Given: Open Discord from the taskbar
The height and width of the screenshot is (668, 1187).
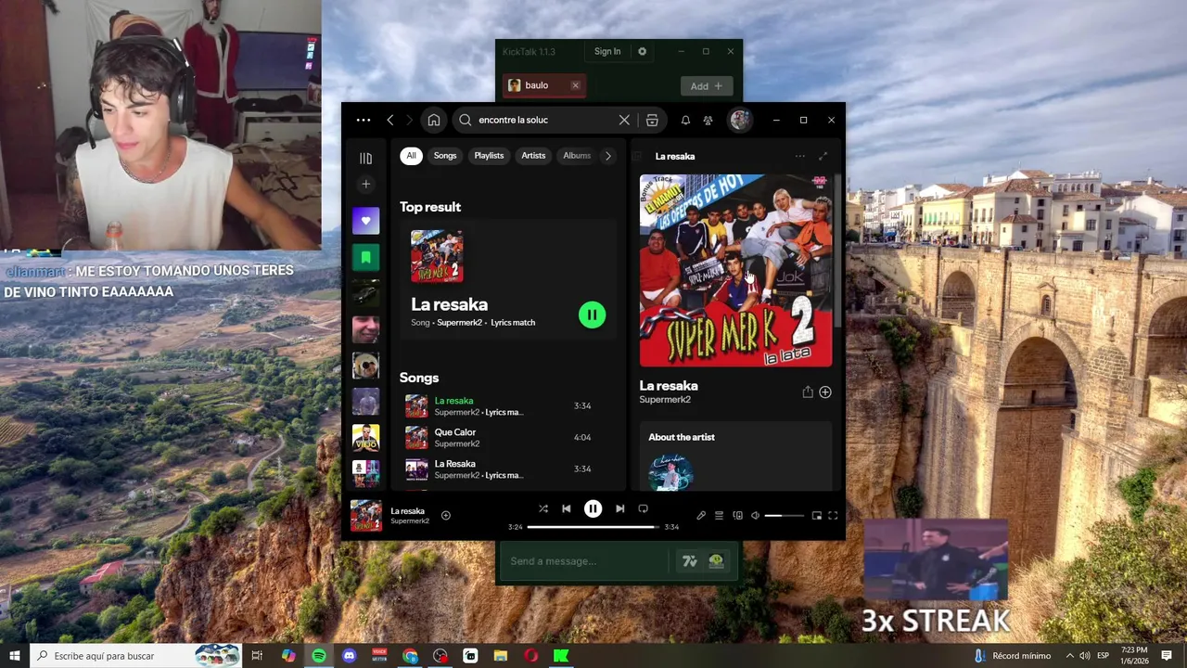Looking at the screenshot, I should point(349,656).
